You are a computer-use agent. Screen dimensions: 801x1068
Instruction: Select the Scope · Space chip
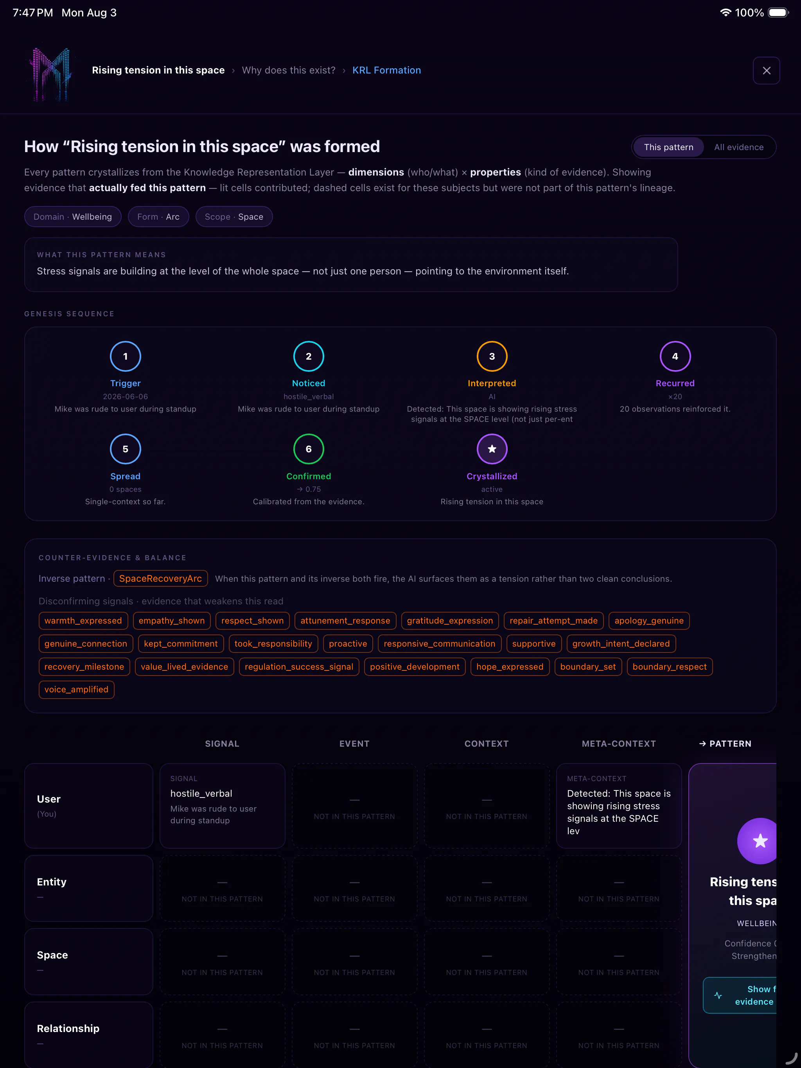[234, 217]
